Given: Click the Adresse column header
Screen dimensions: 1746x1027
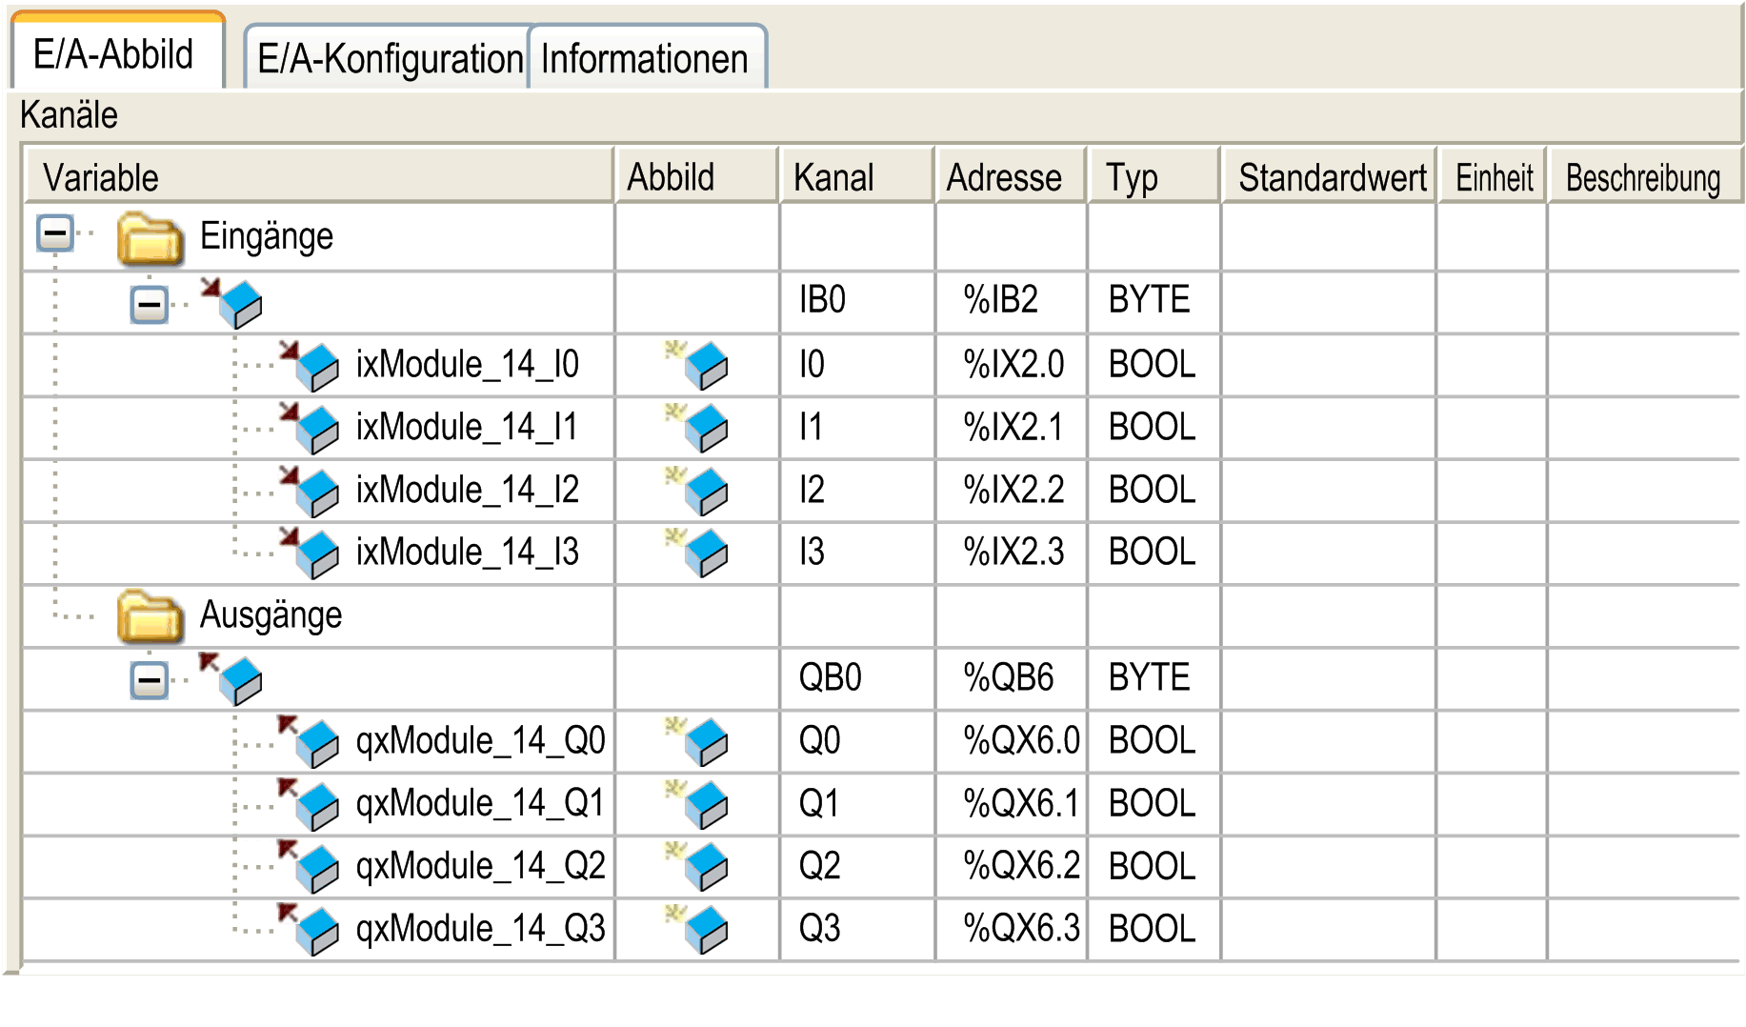Looking at the screenshot, I should tap(1007, 177).
